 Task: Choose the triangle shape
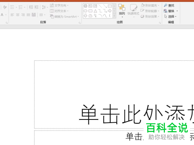[95, 11]
